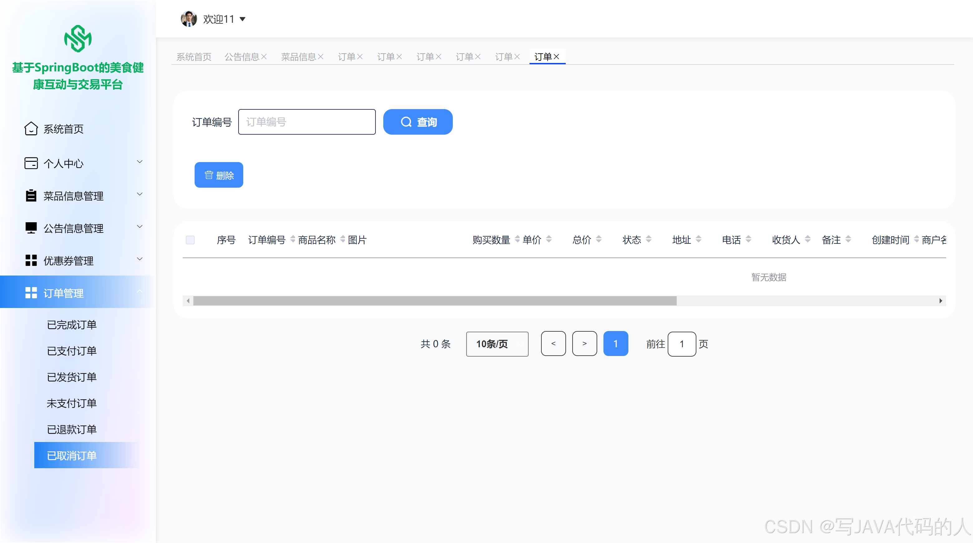This screenshot has width=973, height=543.
Task: Close the 公告信息 tab
Action: point(264,57)
